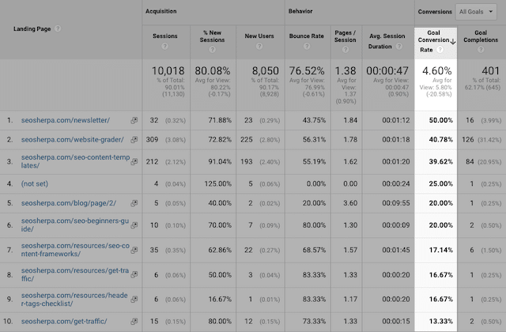Sort by Avg. Session Duration column

coord(387,41)
